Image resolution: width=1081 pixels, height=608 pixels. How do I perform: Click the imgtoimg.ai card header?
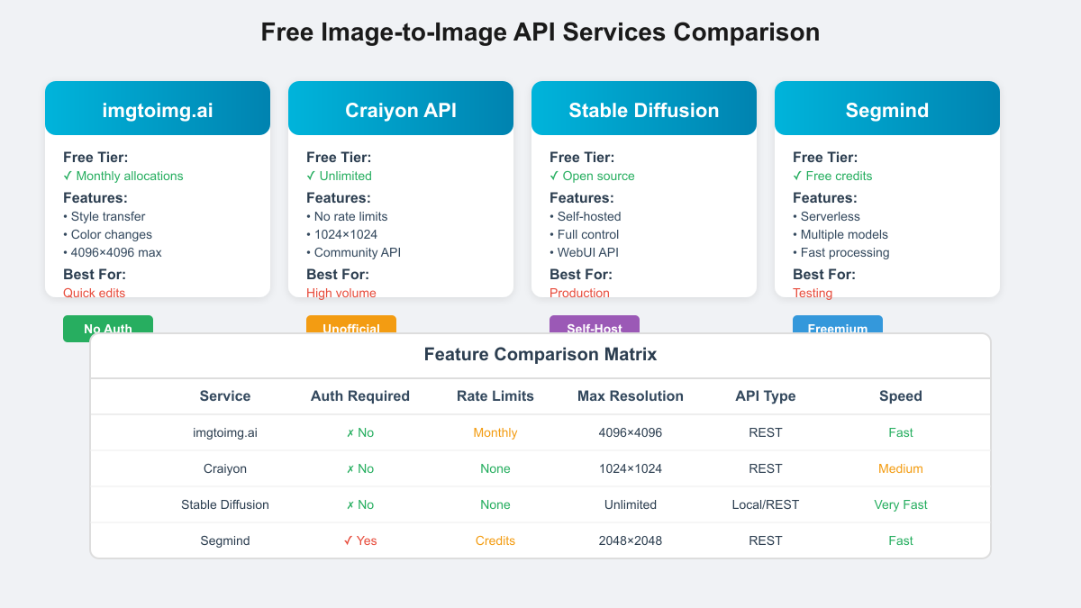158,108
